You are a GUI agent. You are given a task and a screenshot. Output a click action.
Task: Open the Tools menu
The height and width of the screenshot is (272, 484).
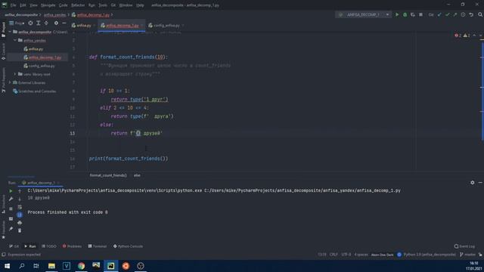(x=103, y=5)
